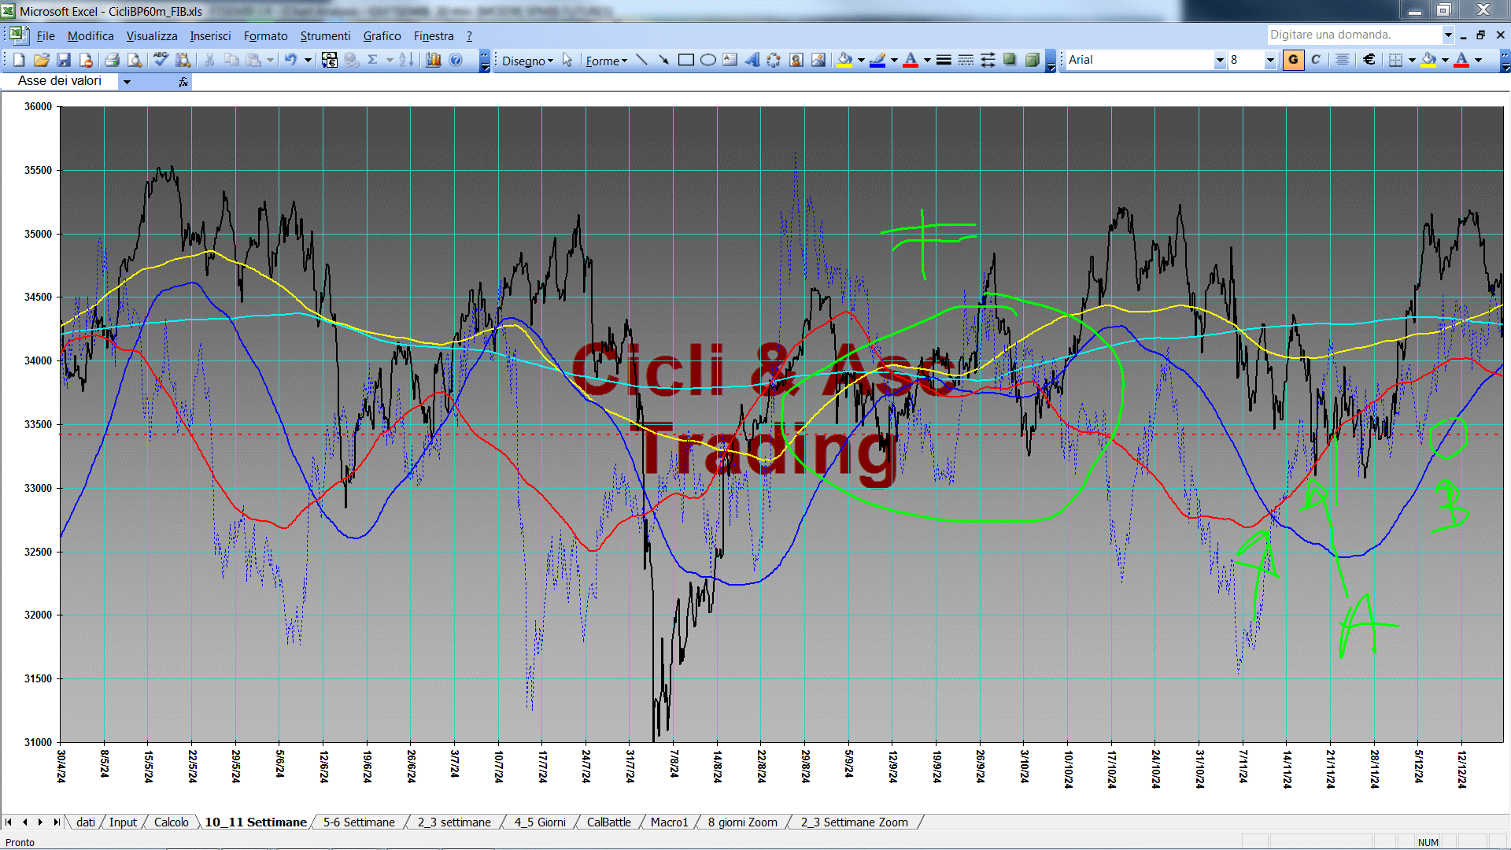Switch to the Macro1 sheet tab

click(x=669, y=822)
